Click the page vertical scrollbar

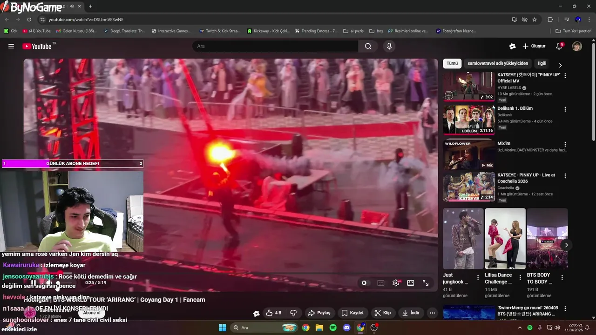[593, 91]
